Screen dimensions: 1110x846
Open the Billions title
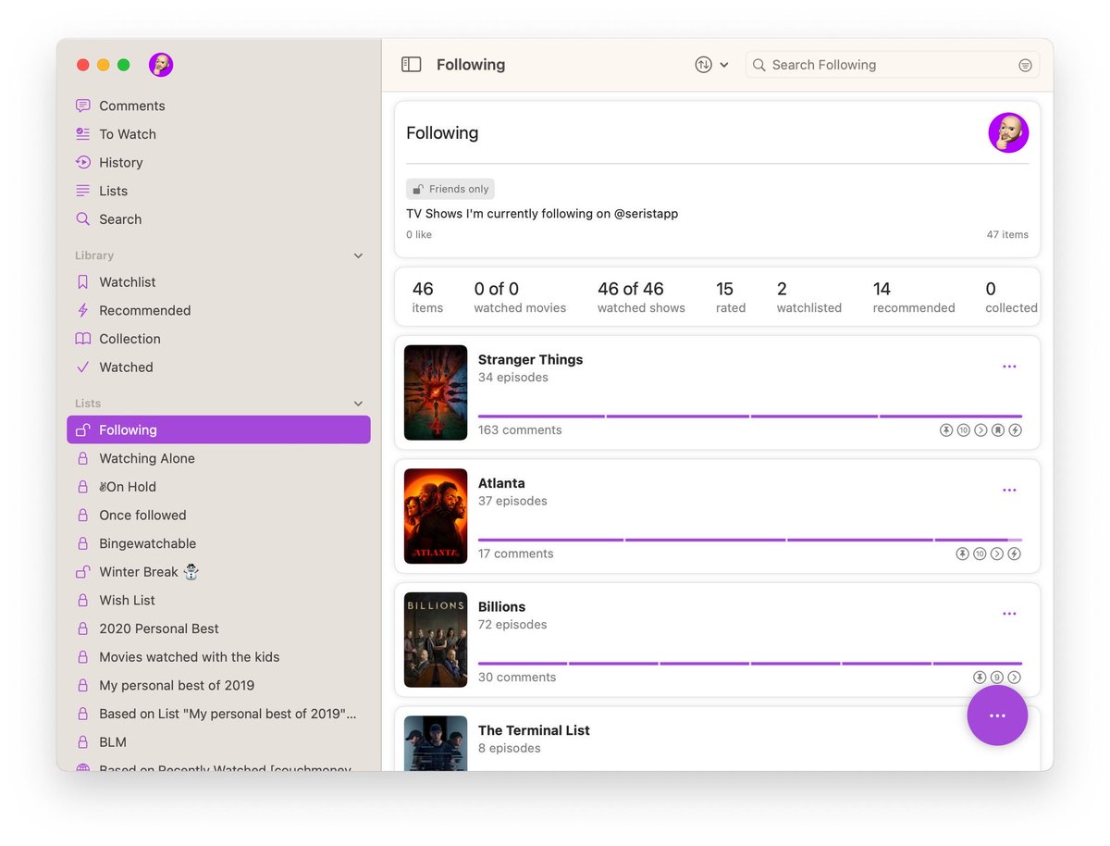point(501,607)
